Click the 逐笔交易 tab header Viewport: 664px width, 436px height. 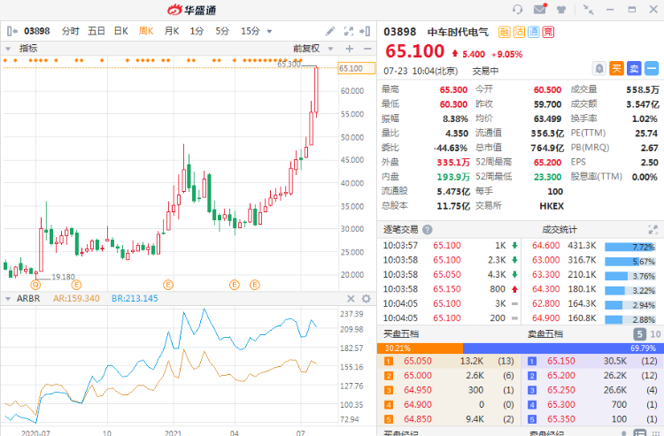[x=400, y=230]
